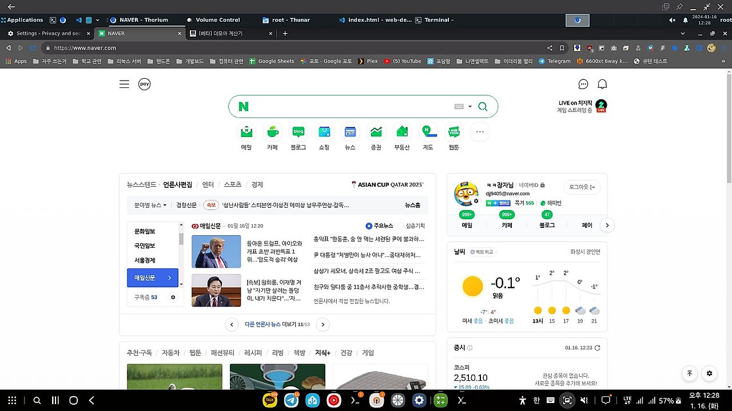The height and width of the screenshot is (411, 732).
Task: Open the Trump news thumbnail image
Action: 216,252
